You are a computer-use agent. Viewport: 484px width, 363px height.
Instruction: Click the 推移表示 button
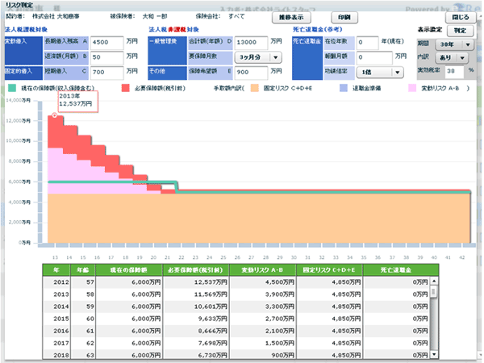tap(291, 18)
